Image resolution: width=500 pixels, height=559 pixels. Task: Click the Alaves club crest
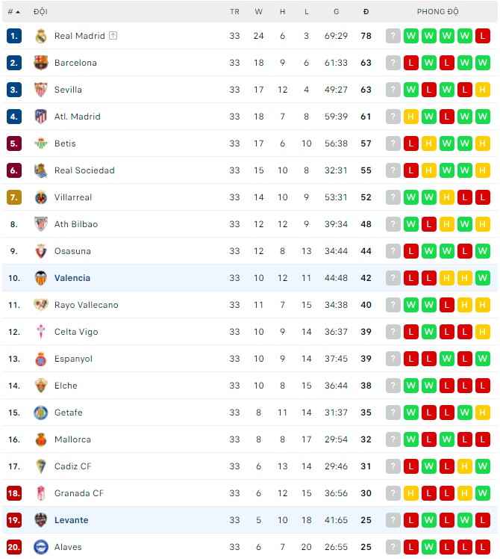[x=41, y=547]
